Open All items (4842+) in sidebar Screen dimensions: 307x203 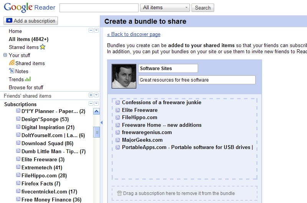coord(28,39)
